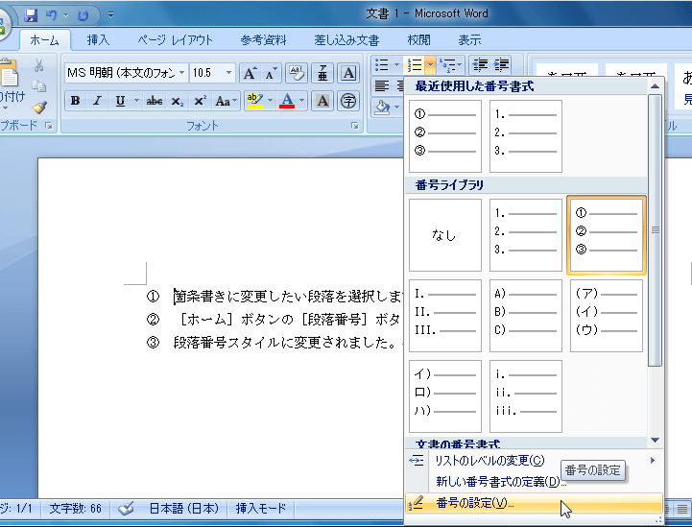Choose (ア)(イ)(ウ) numbering format

pyautogui.click(x=607, y=316)
